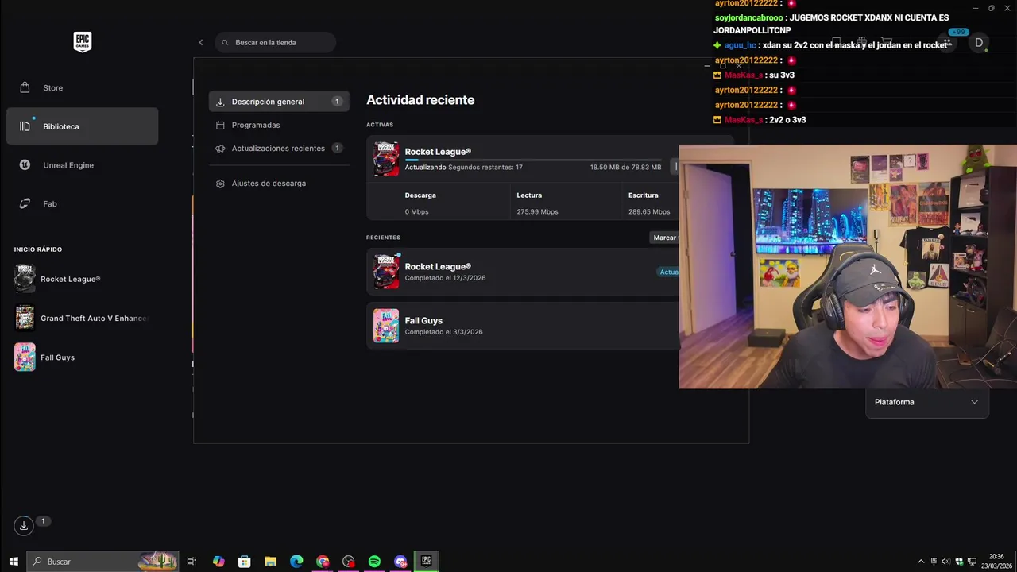Select Biblioteca in the sidebar

click(82, 126)
